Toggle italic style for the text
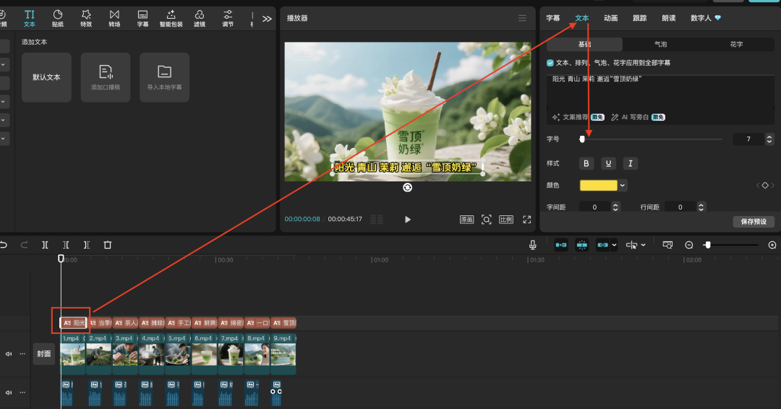 (631, 163)
